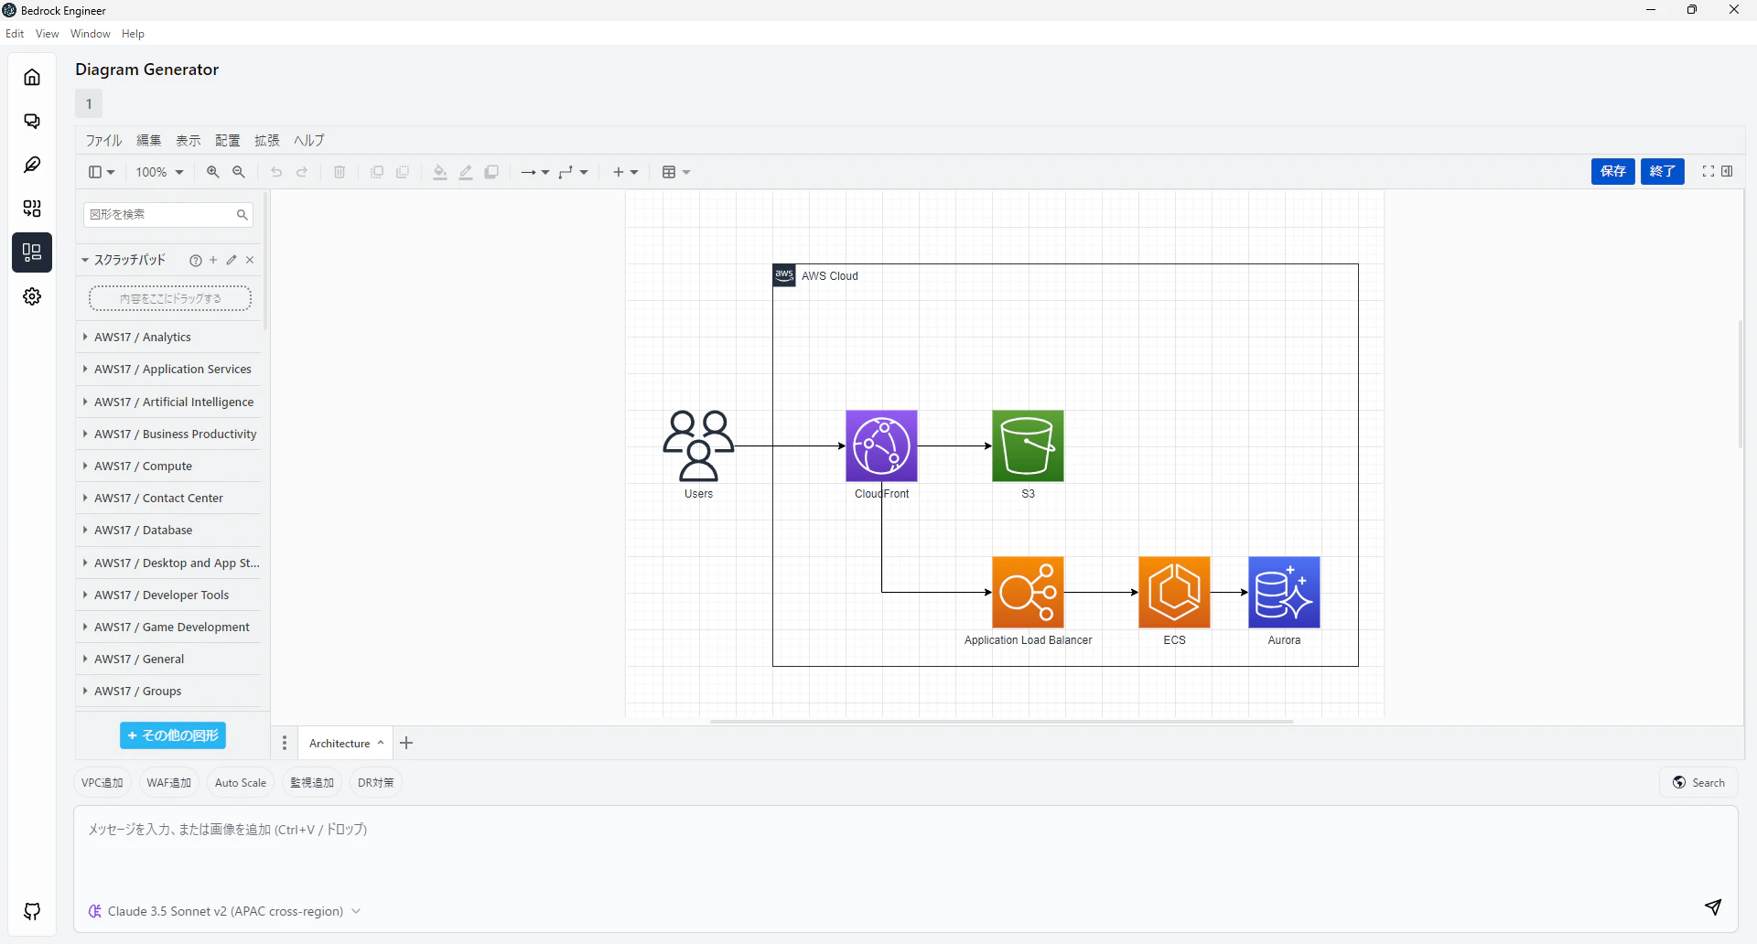Open the connection arrow style dropdown
Viewport: 1757px width, 944px height.
(534, 172)
